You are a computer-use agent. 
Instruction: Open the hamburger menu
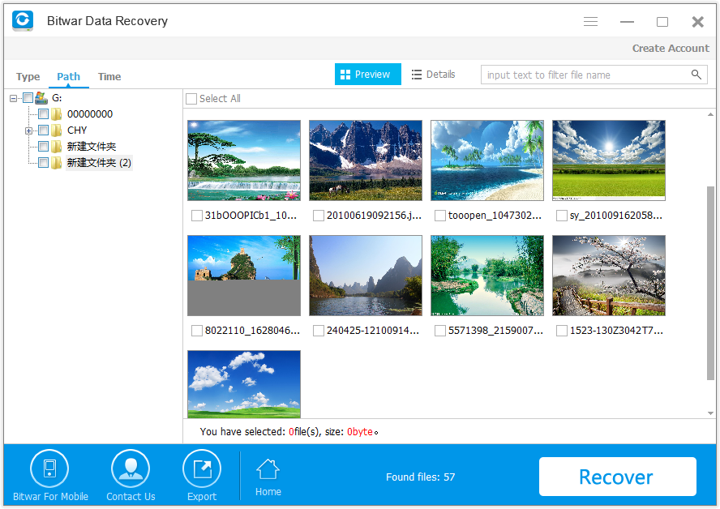click(x=590, y=21)
